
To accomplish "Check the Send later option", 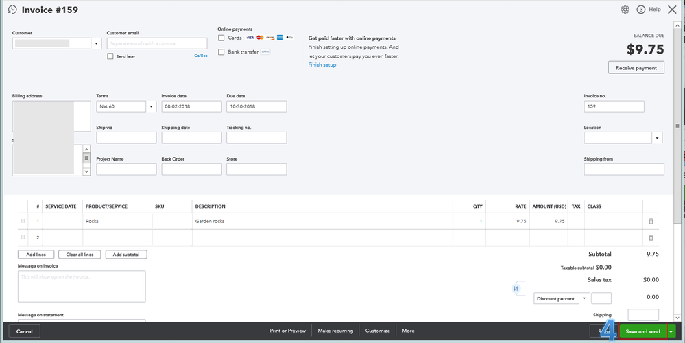I will (x=110, y=56).
